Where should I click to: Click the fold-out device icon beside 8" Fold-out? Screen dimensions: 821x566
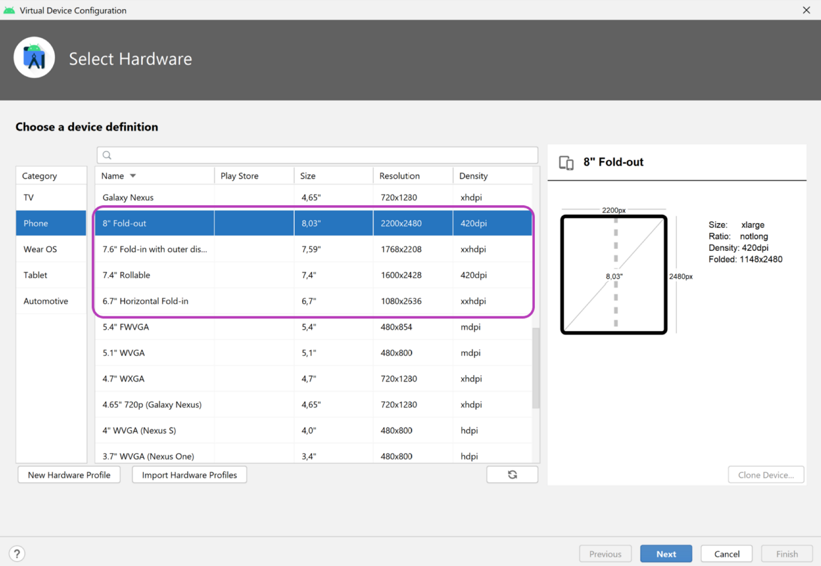point(566,162)
